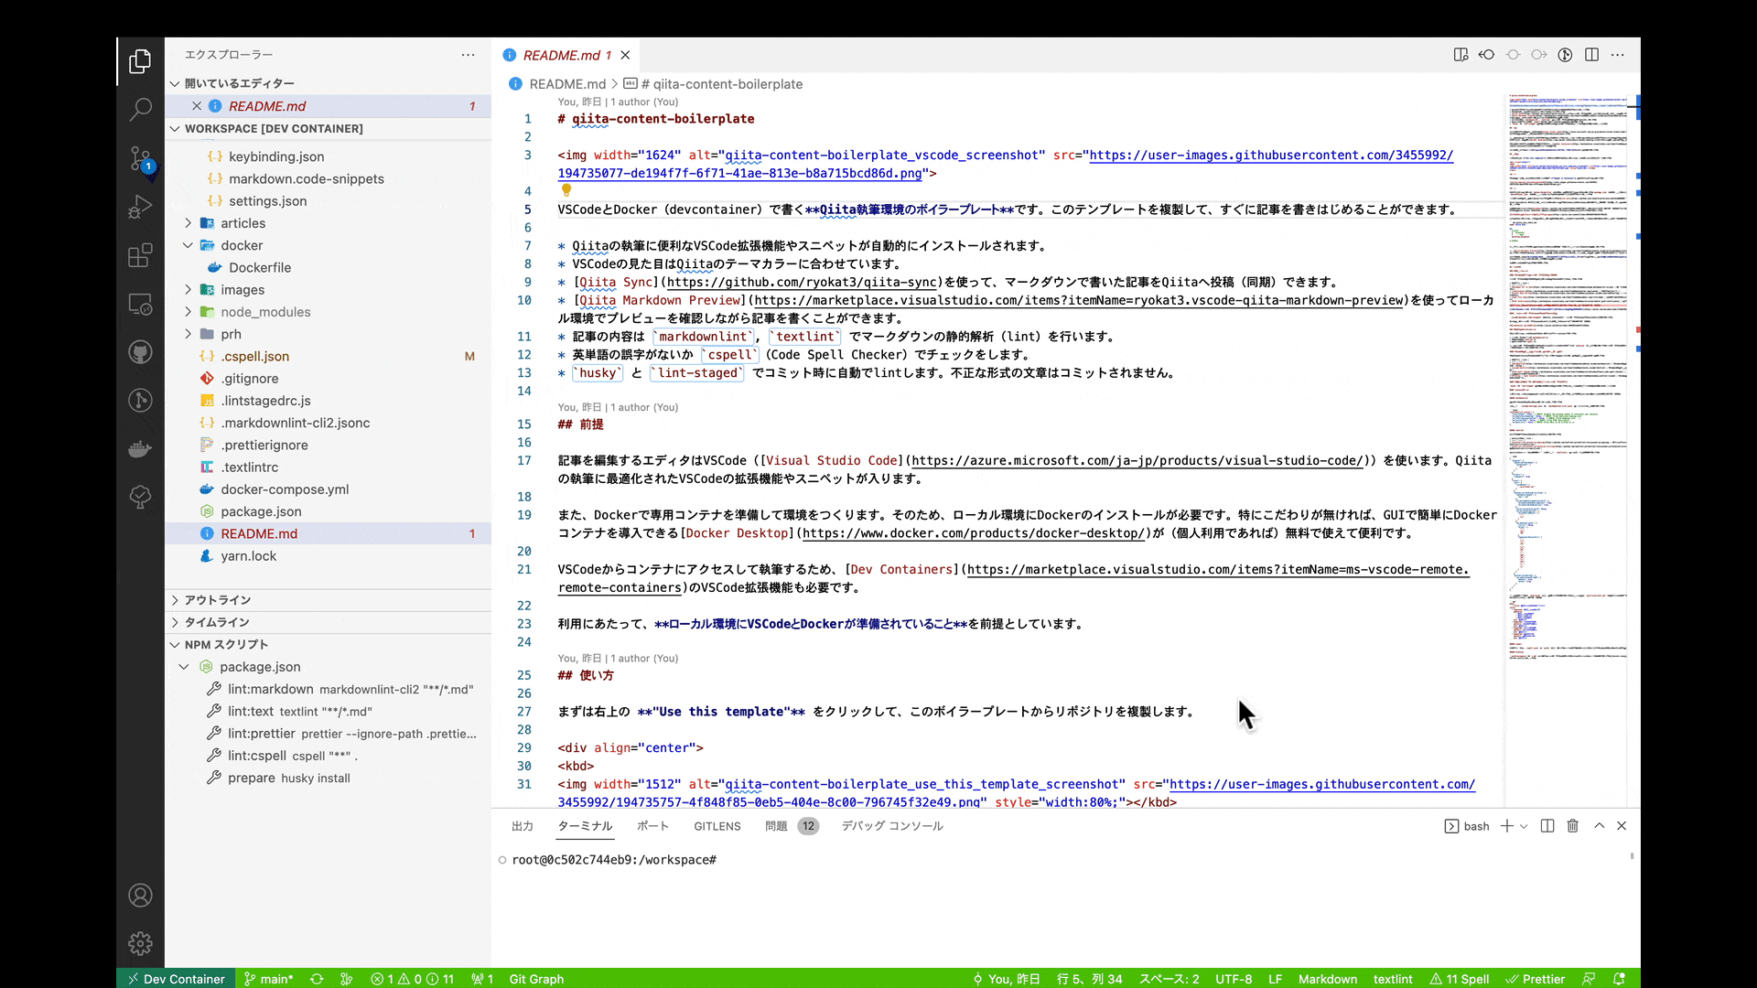The height and width of the screenshot is (988, 1757).
Task: Split the editor using the split icon
Action: [1592, 55]
